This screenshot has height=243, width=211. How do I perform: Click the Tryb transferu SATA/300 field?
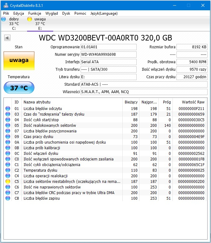pos(109,69)
